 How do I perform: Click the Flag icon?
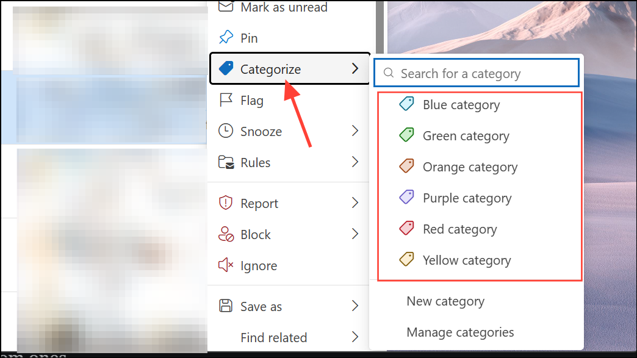click(x=226, y=100)
